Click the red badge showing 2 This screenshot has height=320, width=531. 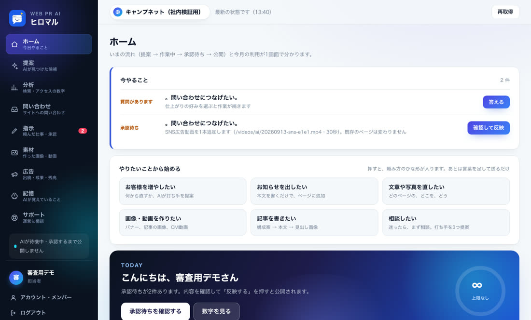(x=83, y=131)
